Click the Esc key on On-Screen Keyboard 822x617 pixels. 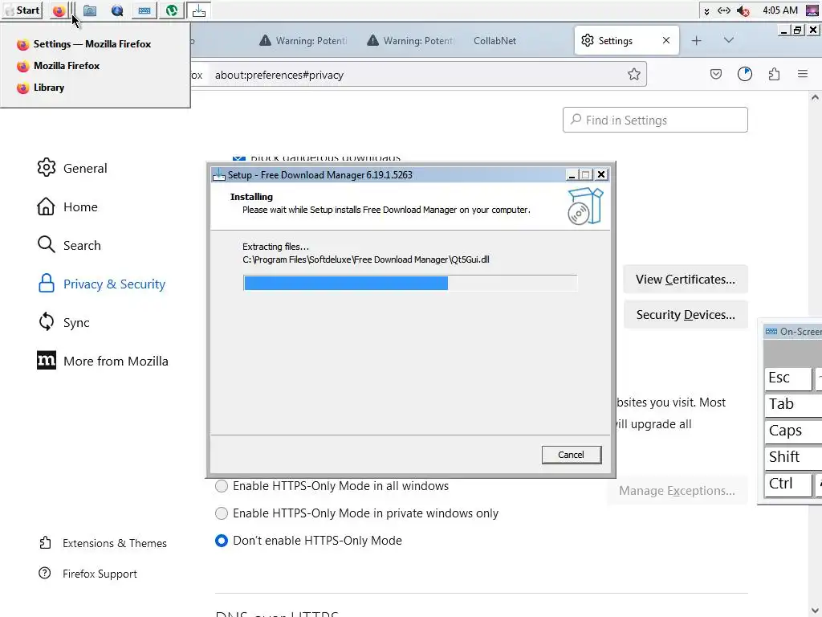[787, 378]
